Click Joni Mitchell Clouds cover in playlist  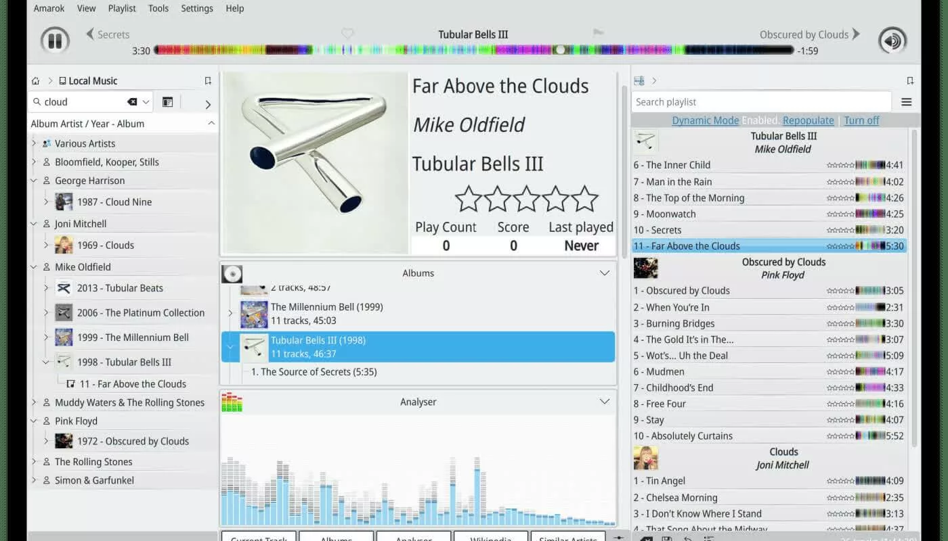click(x=645, y=458)
